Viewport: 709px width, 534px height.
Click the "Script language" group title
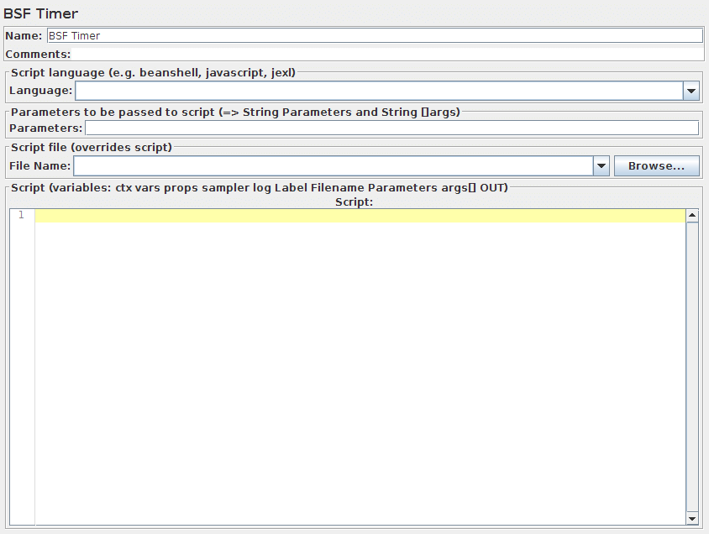click(x=153, y=73)
